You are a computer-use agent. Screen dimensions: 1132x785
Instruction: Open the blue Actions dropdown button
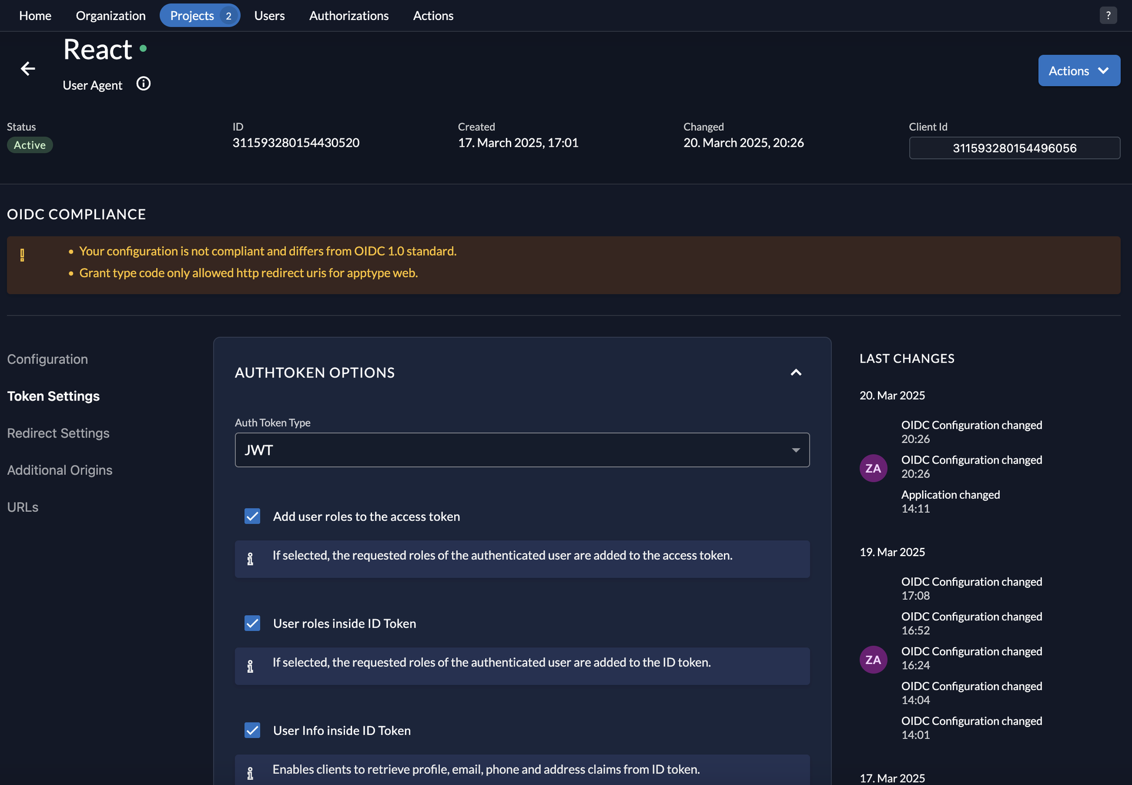coord(1079,71)
